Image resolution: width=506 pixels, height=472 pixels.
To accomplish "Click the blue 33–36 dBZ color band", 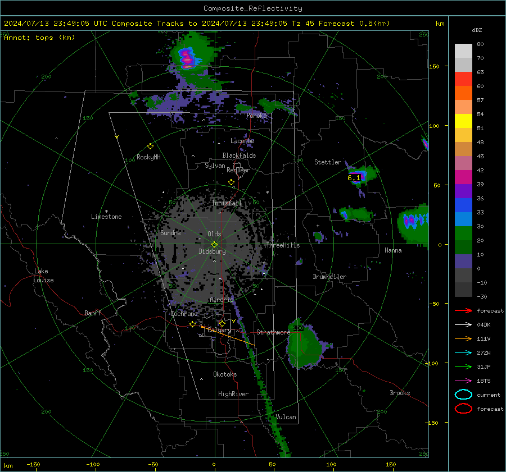I will click(x=463, y=205).
